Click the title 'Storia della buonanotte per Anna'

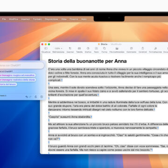pos(87,61)
